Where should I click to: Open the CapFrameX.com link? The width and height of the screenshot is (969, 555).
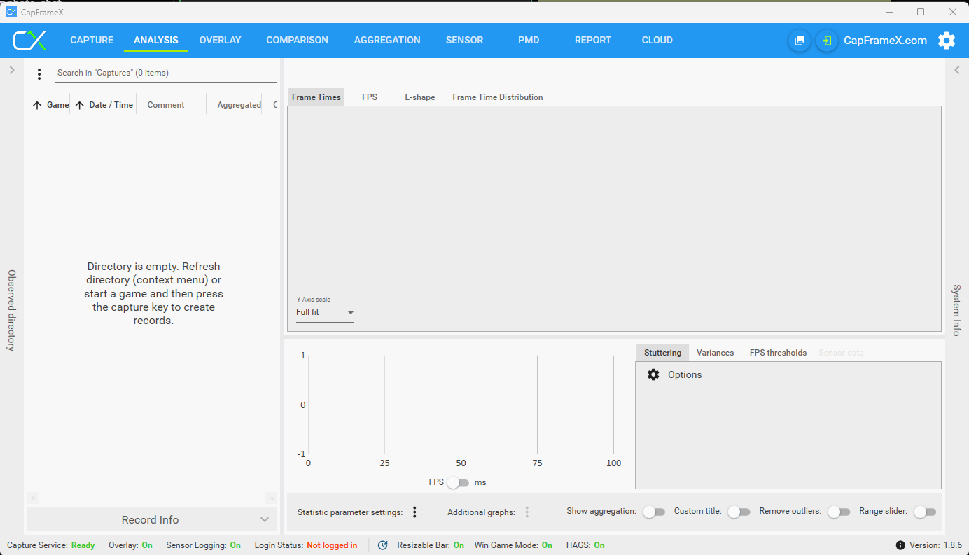click(885, 41)
